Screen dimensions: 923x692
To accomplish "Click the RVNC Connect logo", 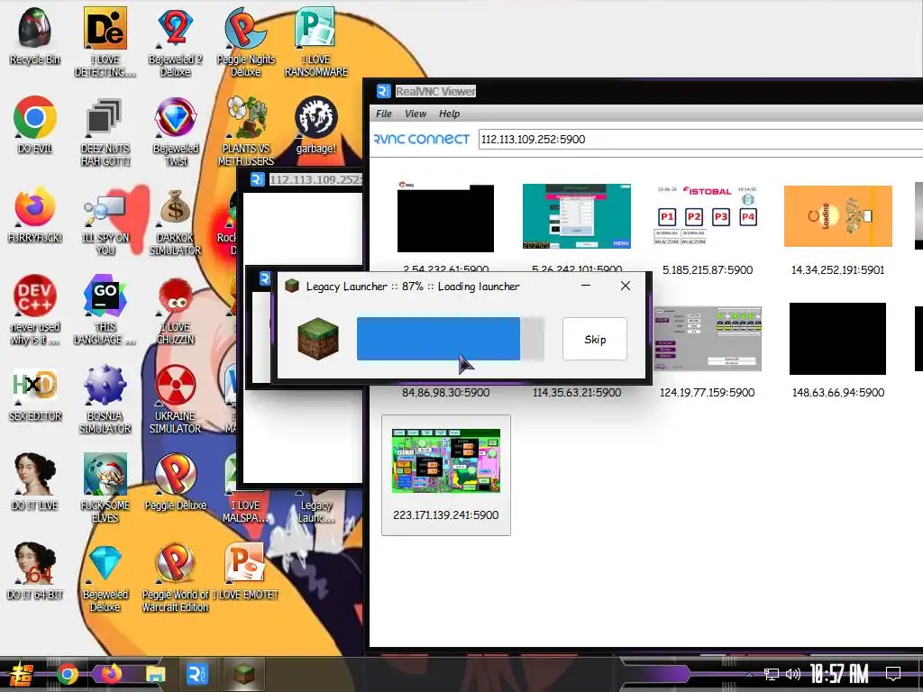I will click(422, 139).
